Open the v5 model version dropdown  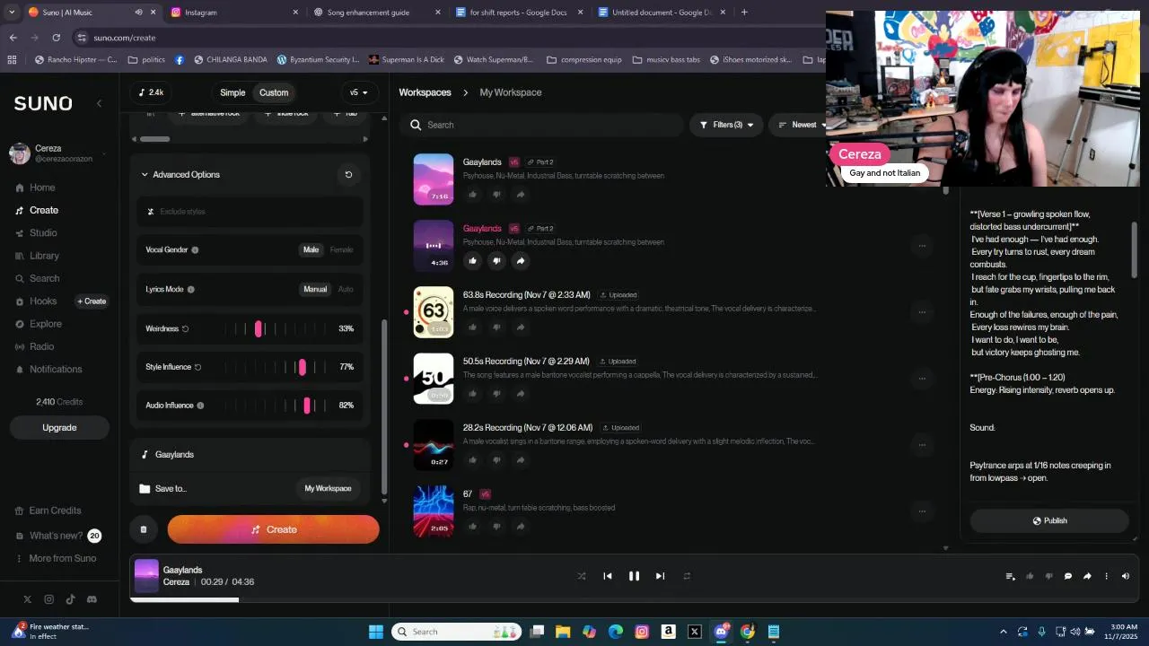358,92
